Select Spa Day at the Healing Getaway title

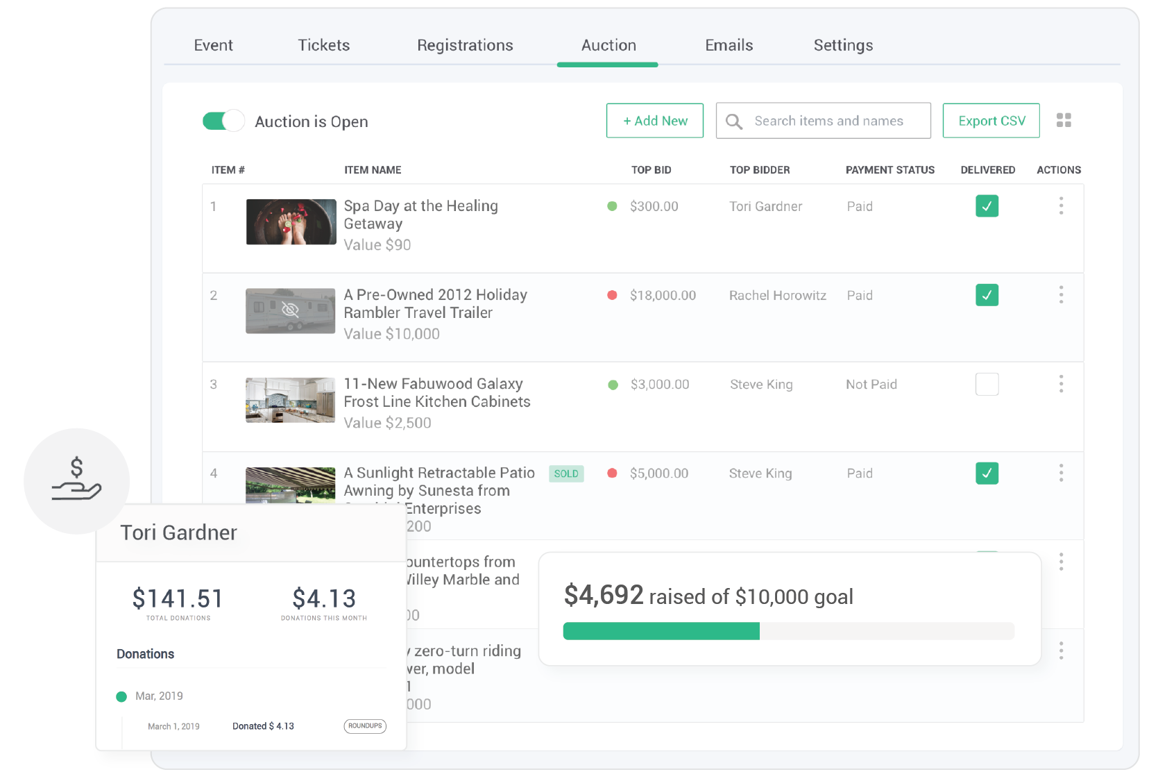(x=420, y=215)
